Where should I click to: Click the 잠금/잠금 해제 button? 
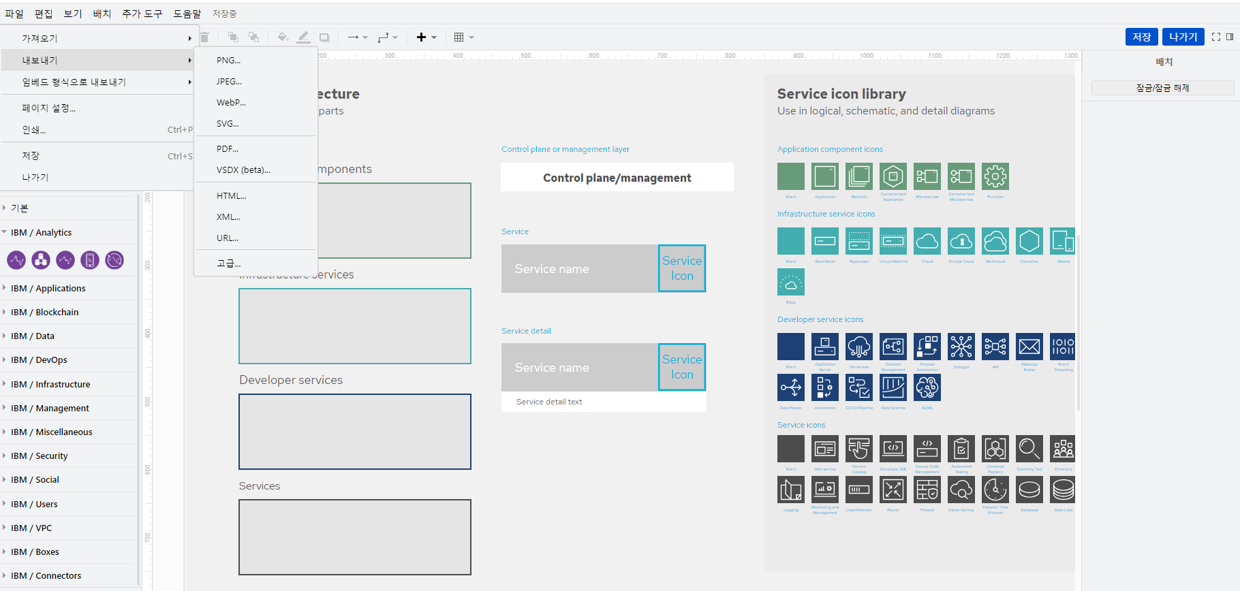(1162, 88)
